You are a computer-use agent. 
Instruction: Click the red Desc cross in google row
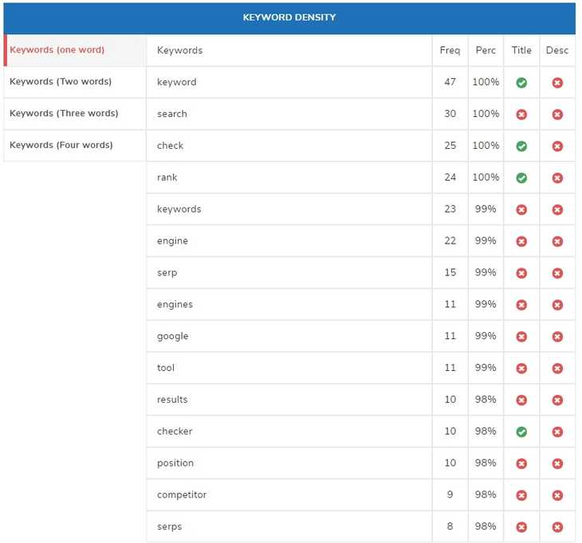pos(557,337)
